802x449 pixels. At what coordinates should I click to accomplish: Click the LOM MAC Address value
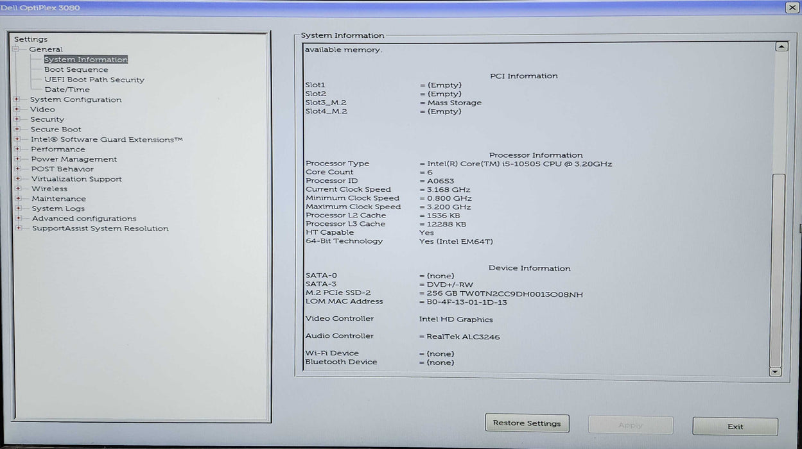point(467,302)
